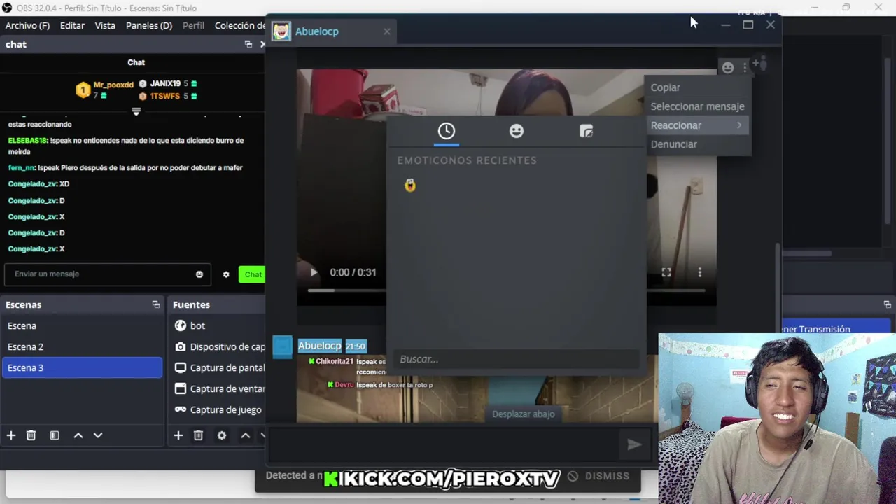
Task: Open Abuelocp username in message
Action: [320, 346]
